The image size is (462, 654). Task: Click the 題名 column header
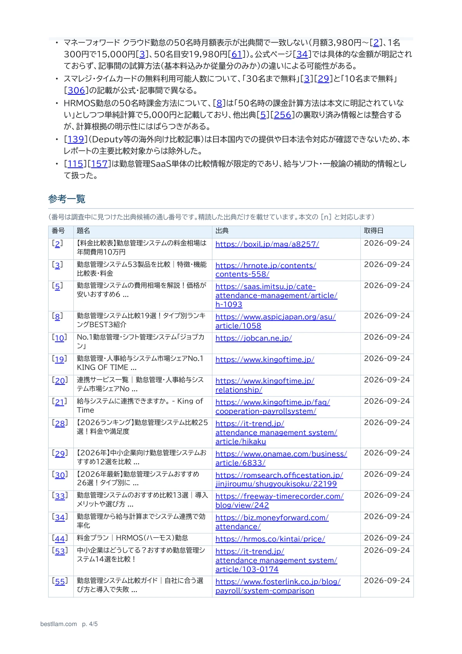coord(83,231)
